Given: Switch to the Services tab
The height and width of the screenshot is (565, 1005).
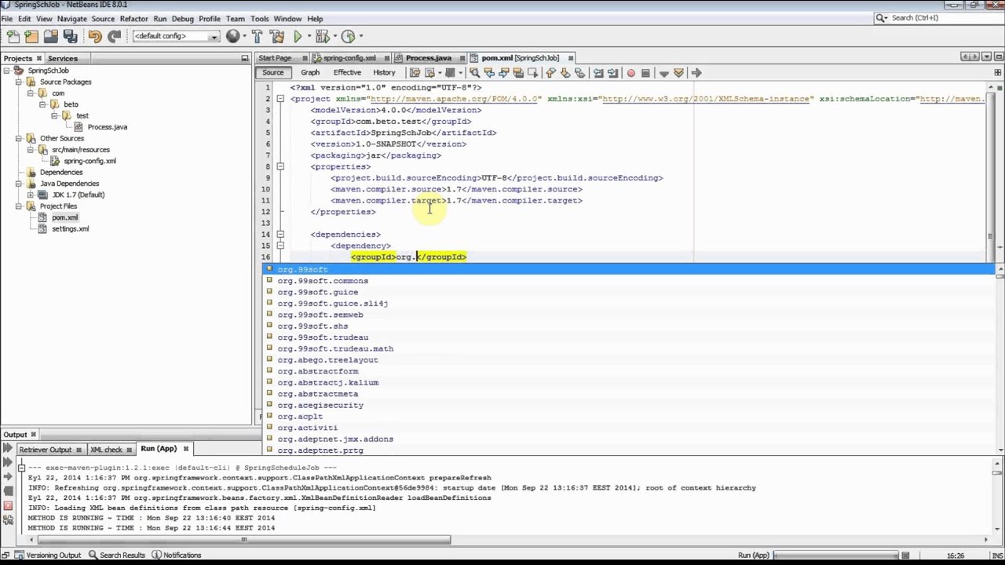Looking at the screenshot, I should pos(63,58).
